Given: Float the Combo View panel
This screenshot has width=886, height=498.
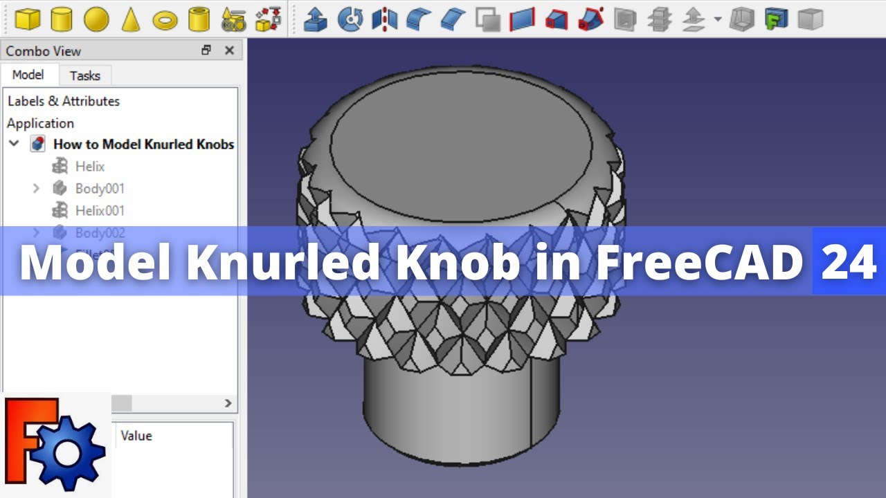Looking at the screenshot, I should (x=206, y=50).
